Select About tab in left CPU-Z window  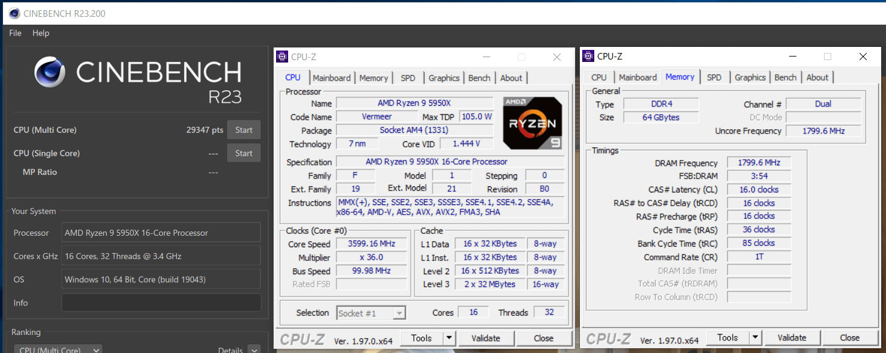coord(511,78)
